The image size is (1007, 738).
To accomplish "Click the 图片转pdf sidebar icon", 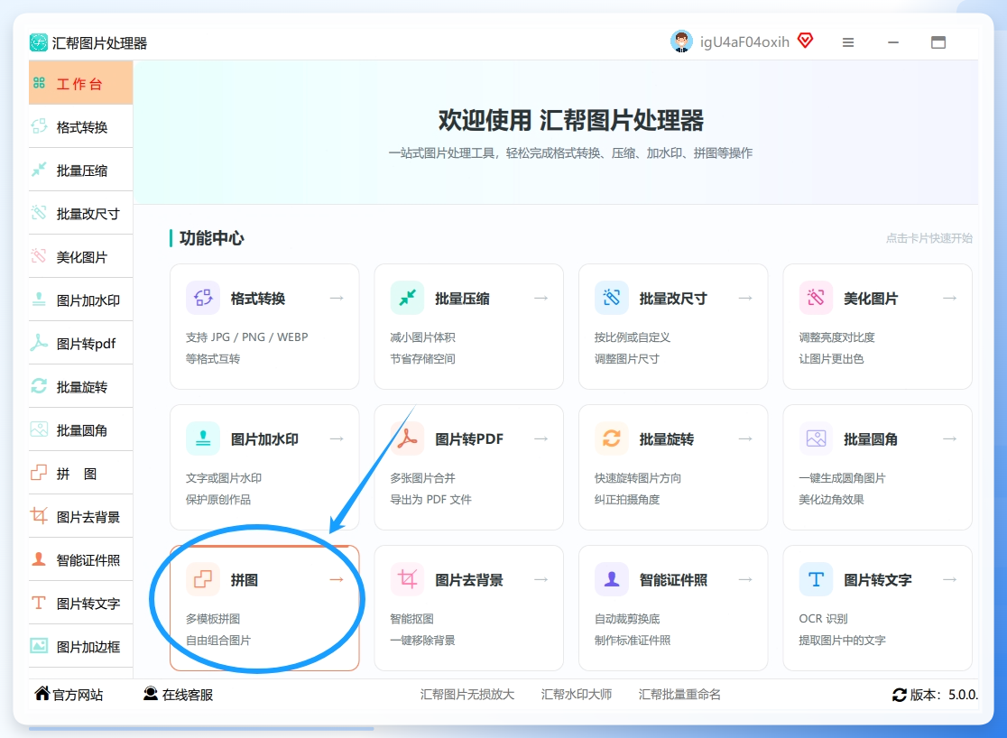I will 39,343.
